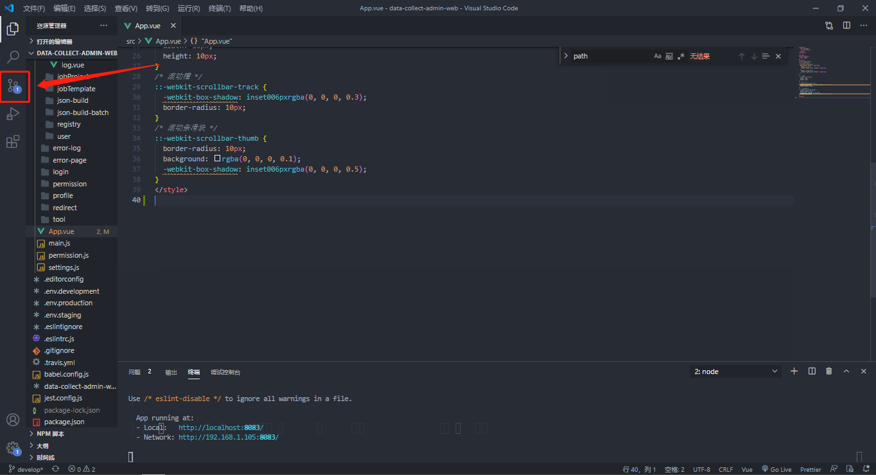Open errors and warnings count in status bar
The image size is (876, 475).
pos(82,469)
